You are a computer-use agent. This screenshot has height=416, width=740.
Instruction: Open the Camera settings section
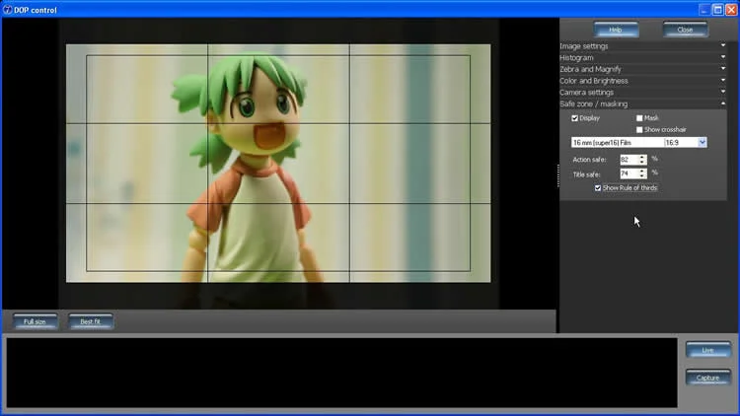643,92
